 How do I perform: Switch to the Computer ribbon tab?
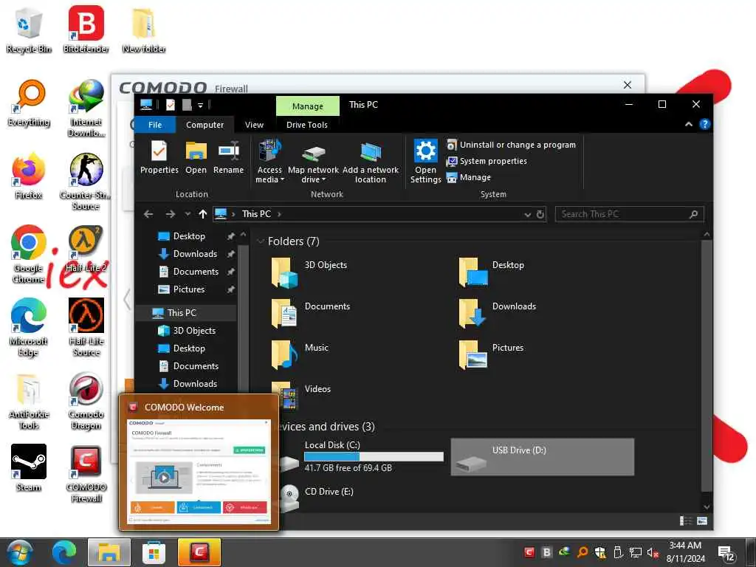205,124
